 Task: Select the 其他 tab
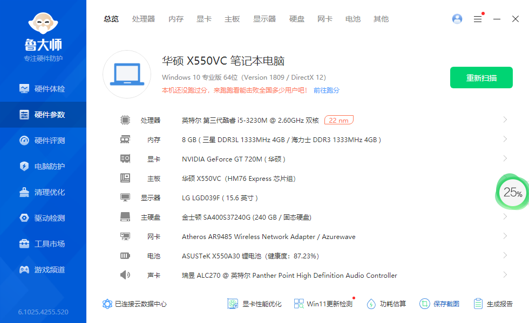[x=381, y=19]
